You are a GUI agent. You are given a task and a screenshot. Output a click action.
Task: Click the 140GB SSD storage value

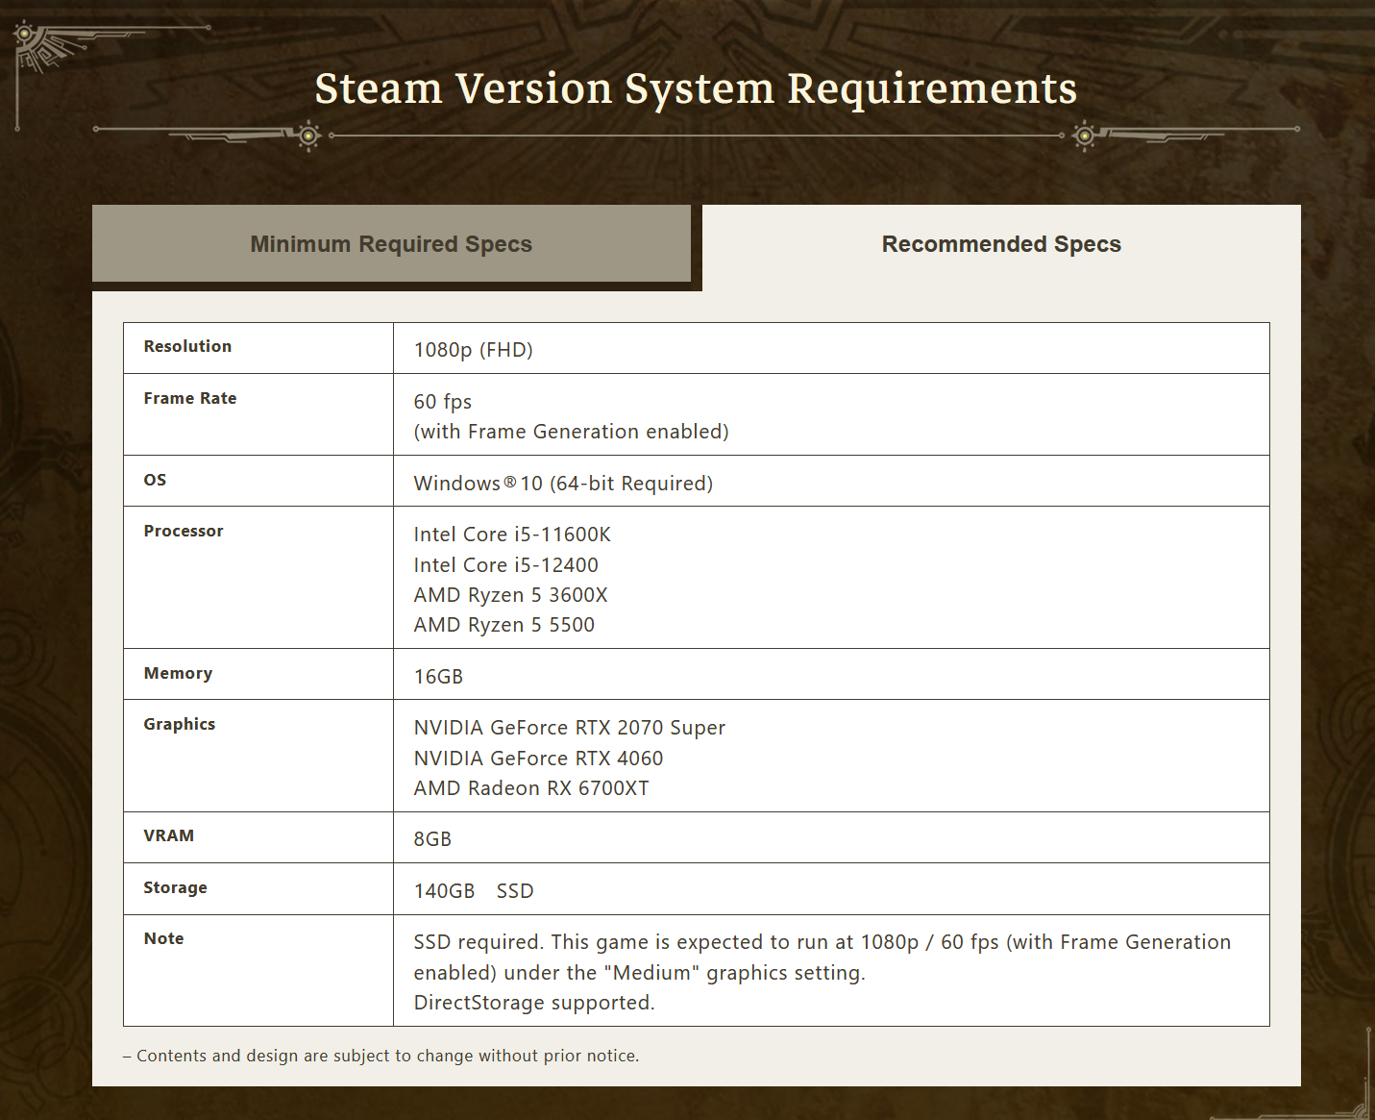[x=473, y=890]
